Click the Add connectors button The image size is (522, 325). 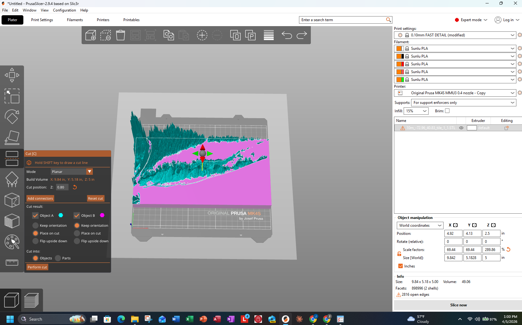[40, 198]
